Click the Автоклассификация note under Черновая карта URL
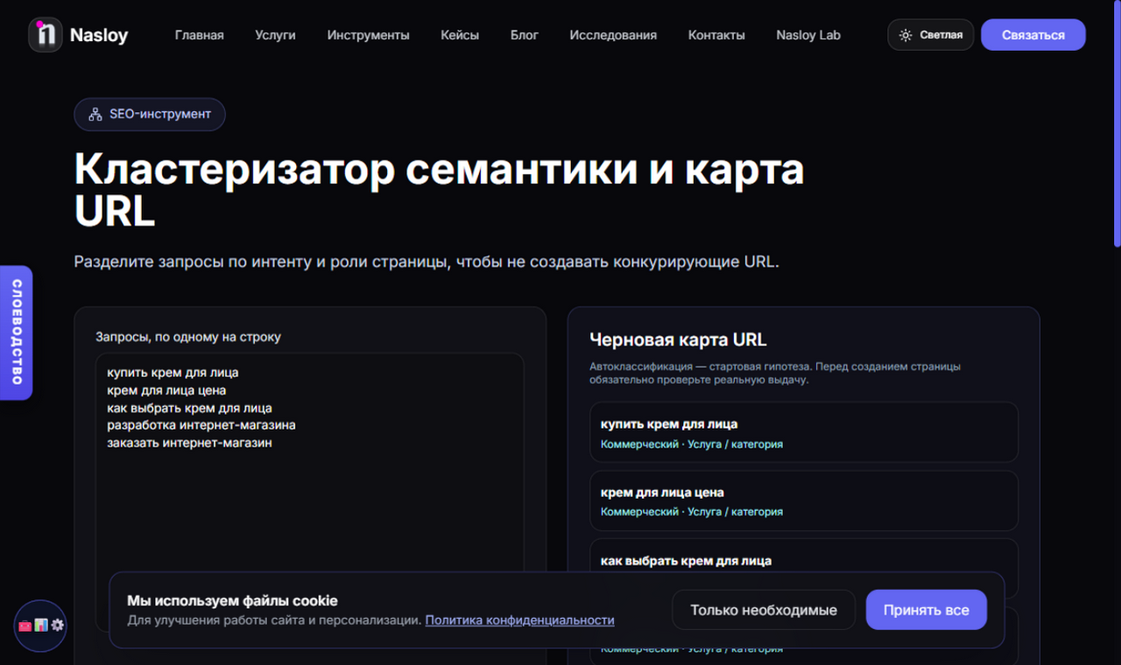This screenshot has height=665, width=1121. [x=775, y=374]
